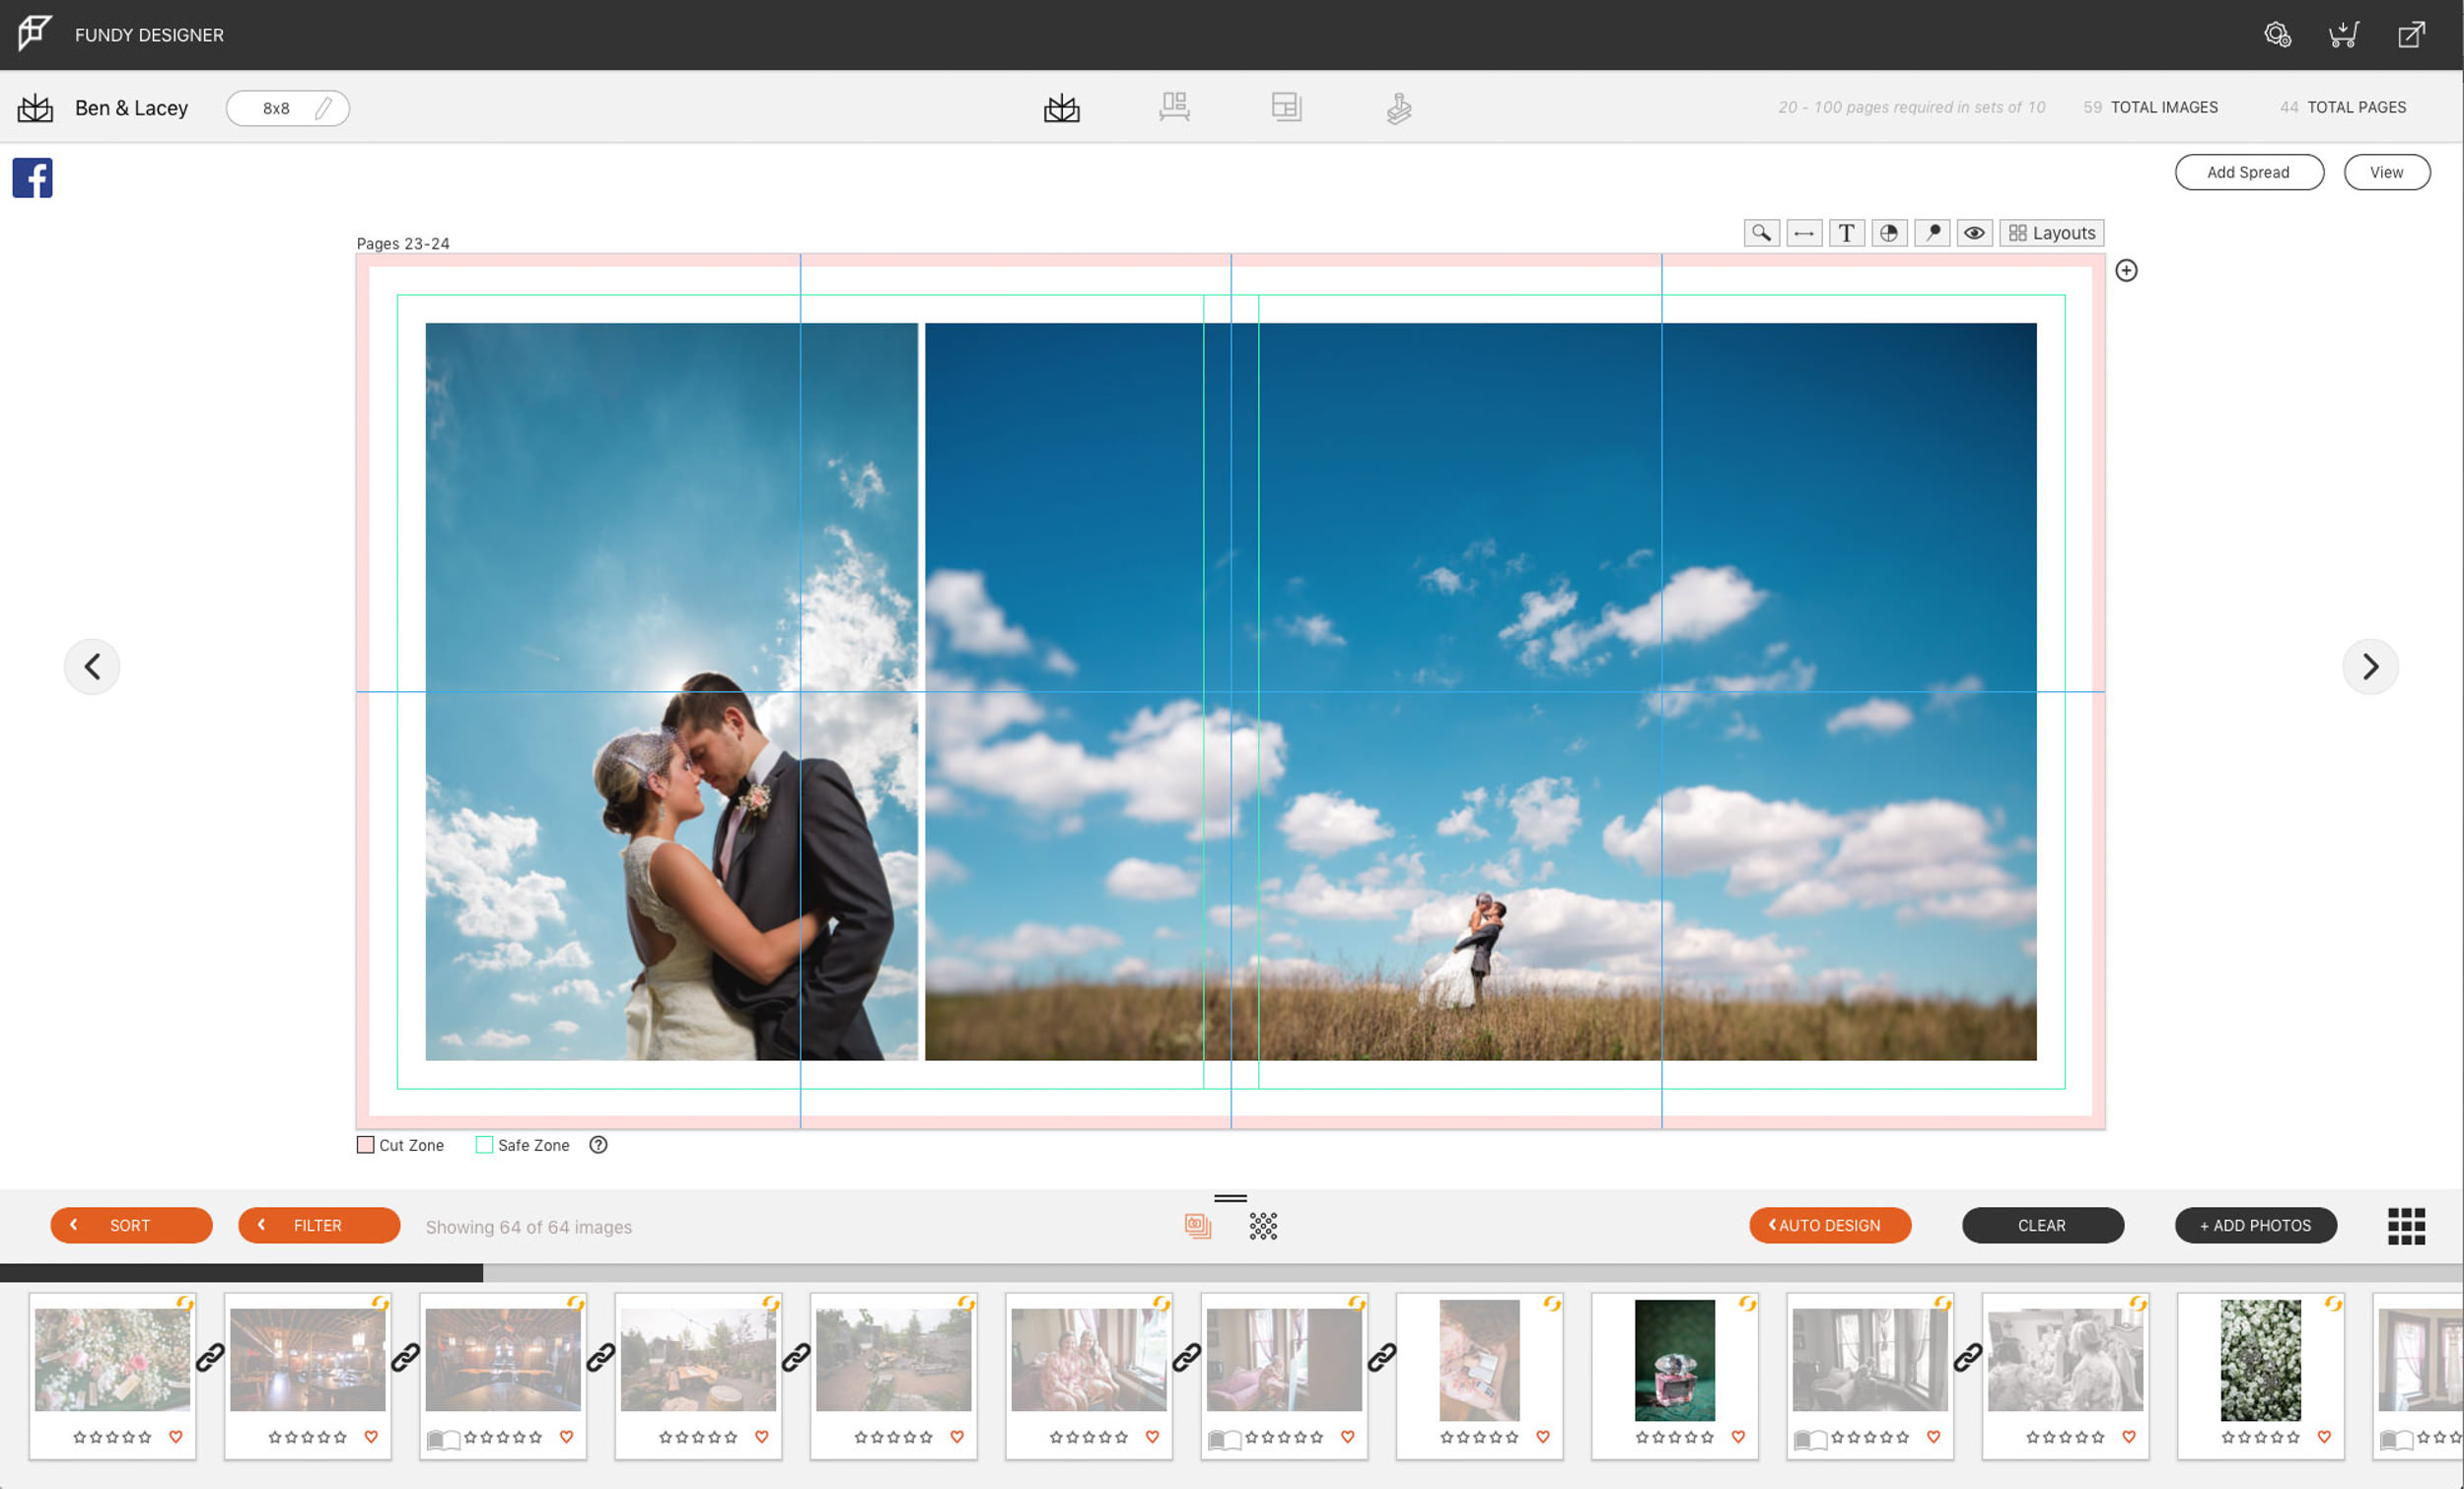
Task: Run Auto Design on the album
Action: click(1830, 1225)
